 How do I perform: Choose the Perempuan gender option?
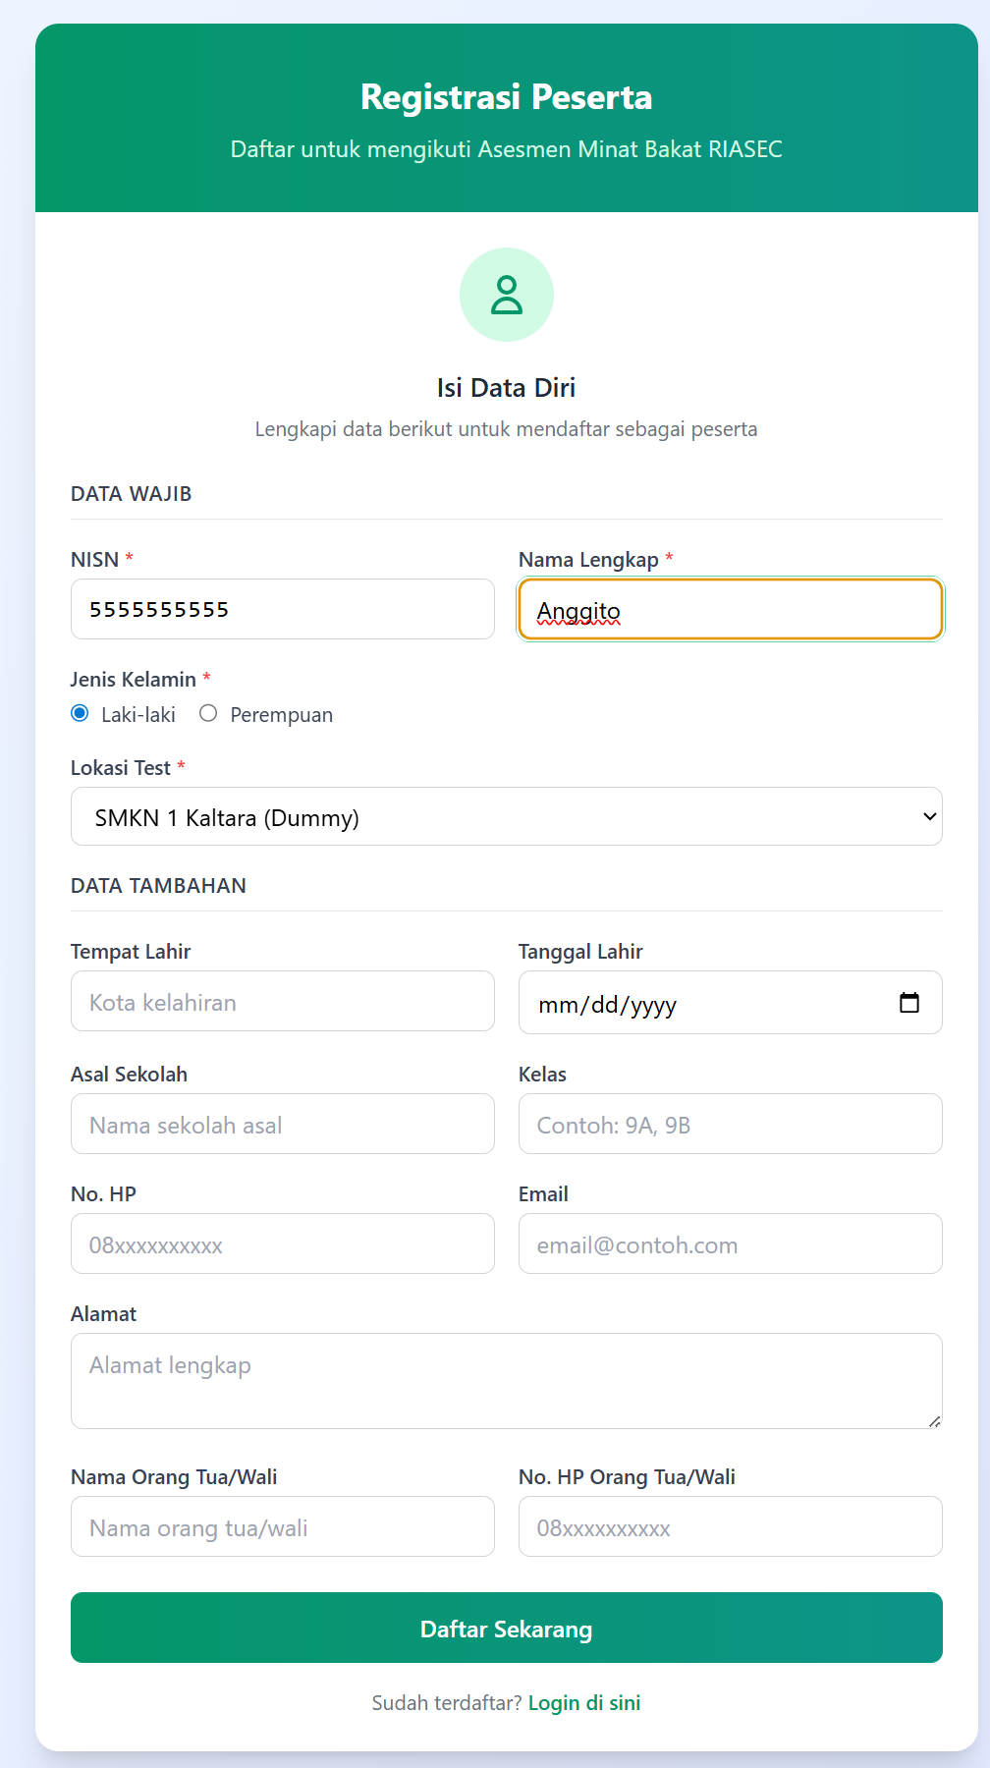(x=208, y=713)
